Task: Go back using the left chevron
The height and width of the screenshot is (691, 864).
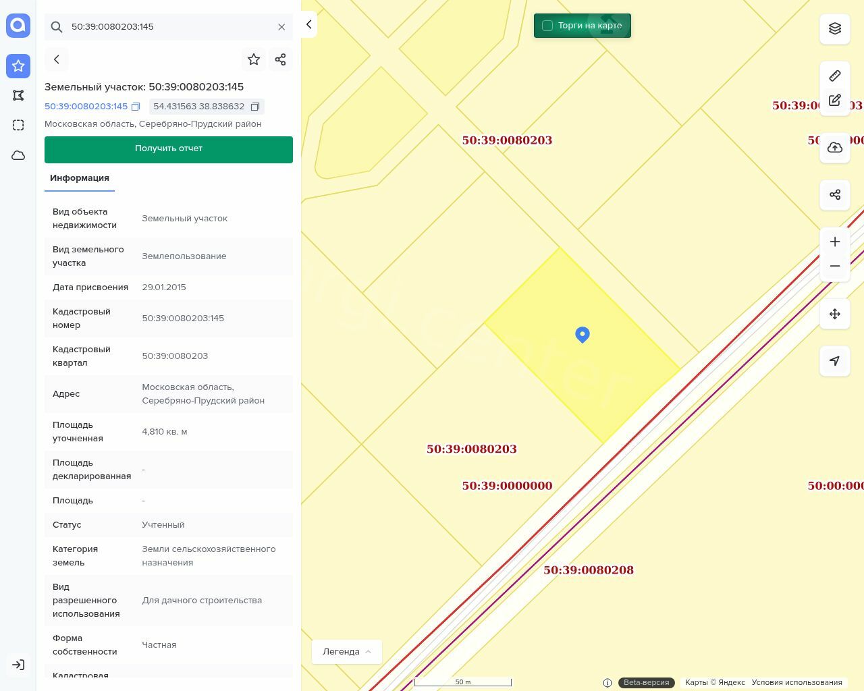Action: (x=57, y=59)
